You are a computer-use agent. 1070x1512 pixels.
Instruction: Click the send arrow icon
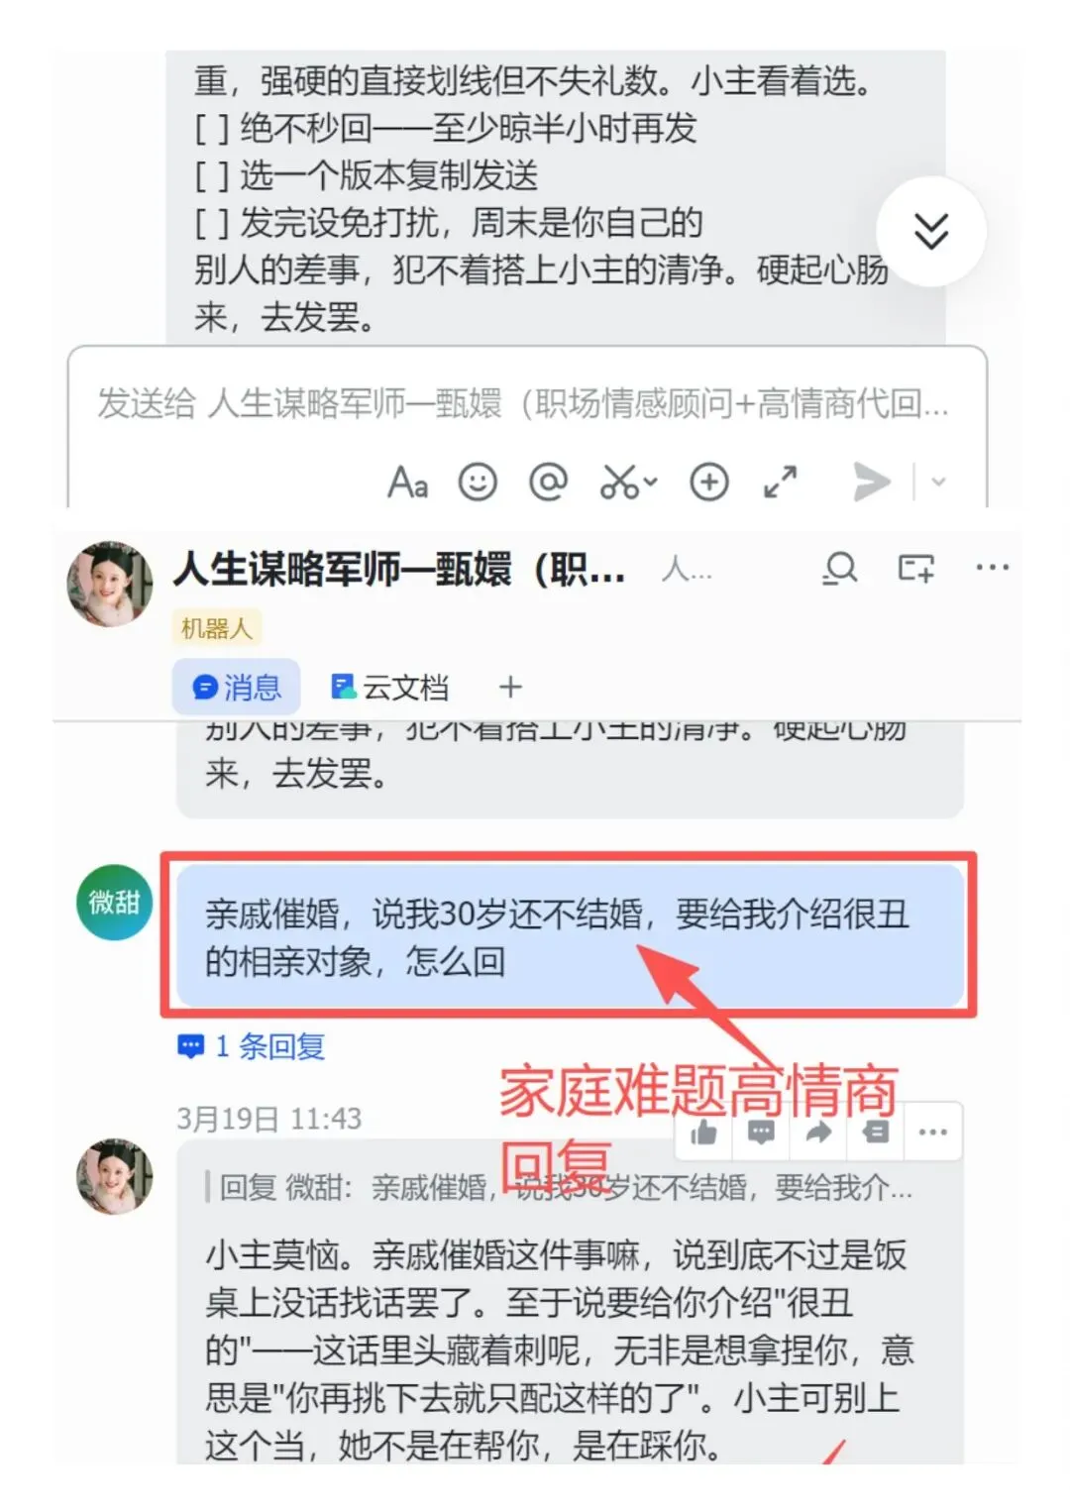[x=871, y=483]
